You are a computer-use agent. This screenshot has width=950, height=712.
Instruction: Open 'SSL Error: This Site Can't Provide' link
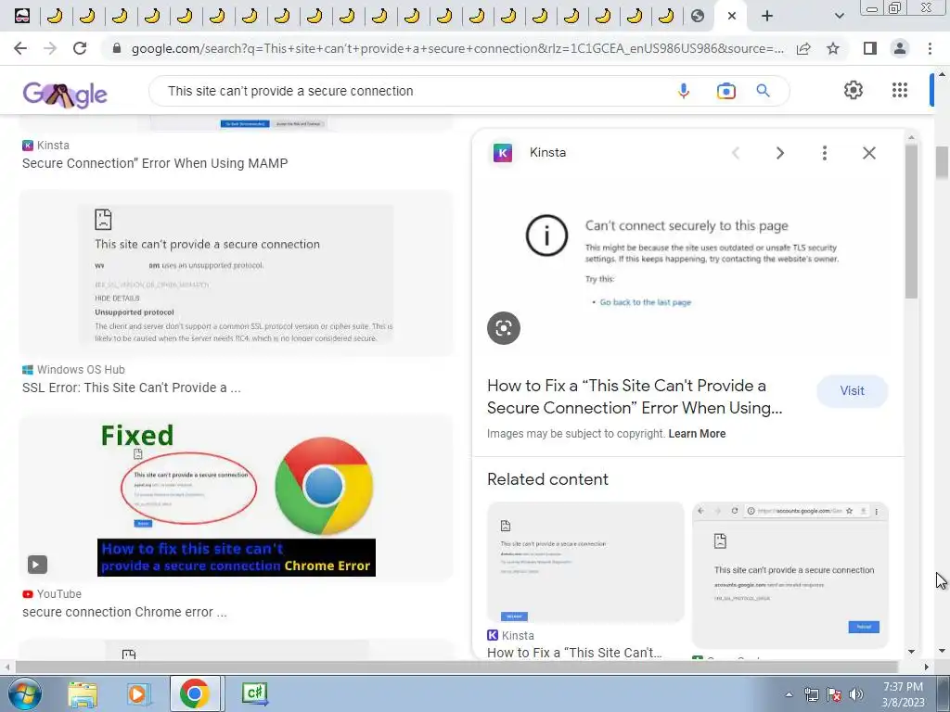[132, 388]
